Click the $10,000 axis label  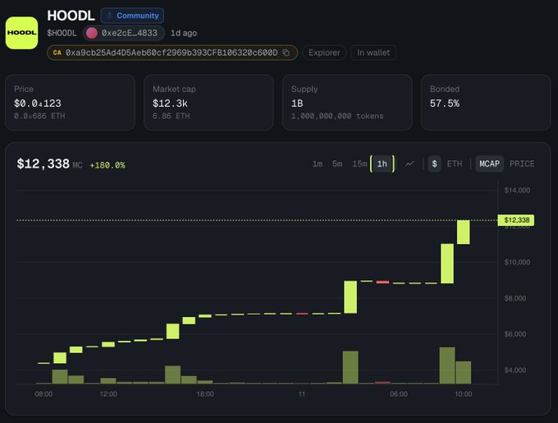[517, 262]
